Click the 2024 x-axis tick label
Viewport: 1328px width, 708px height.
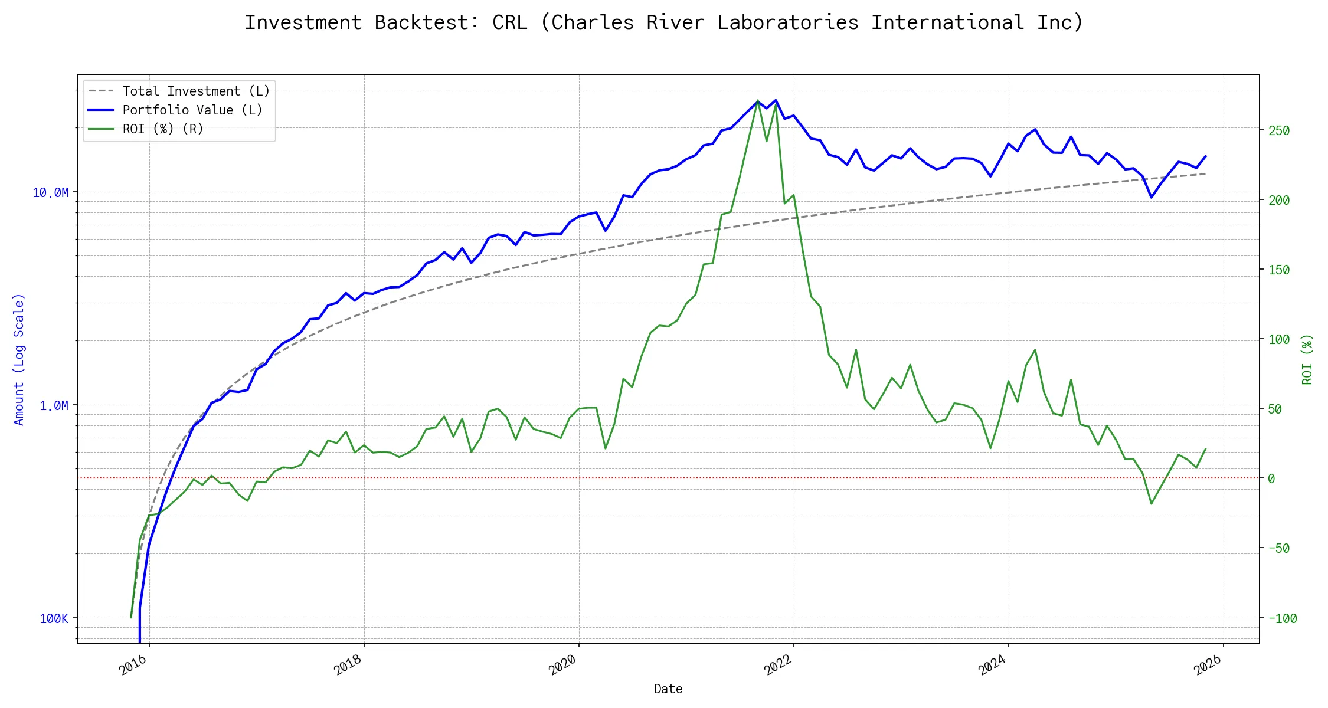pyautogui.click(x=992, y=665)
